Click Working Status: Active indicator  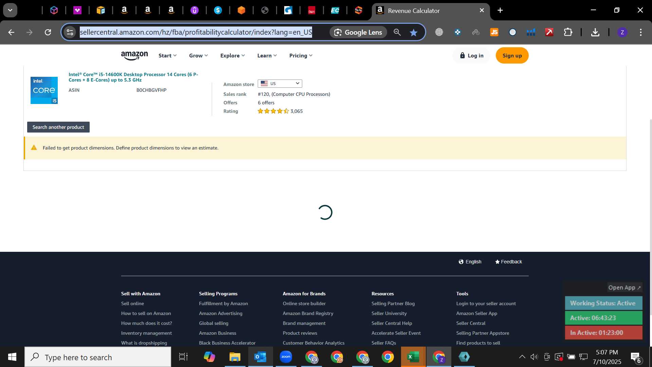pyautogui.click(x=603, y=303)
